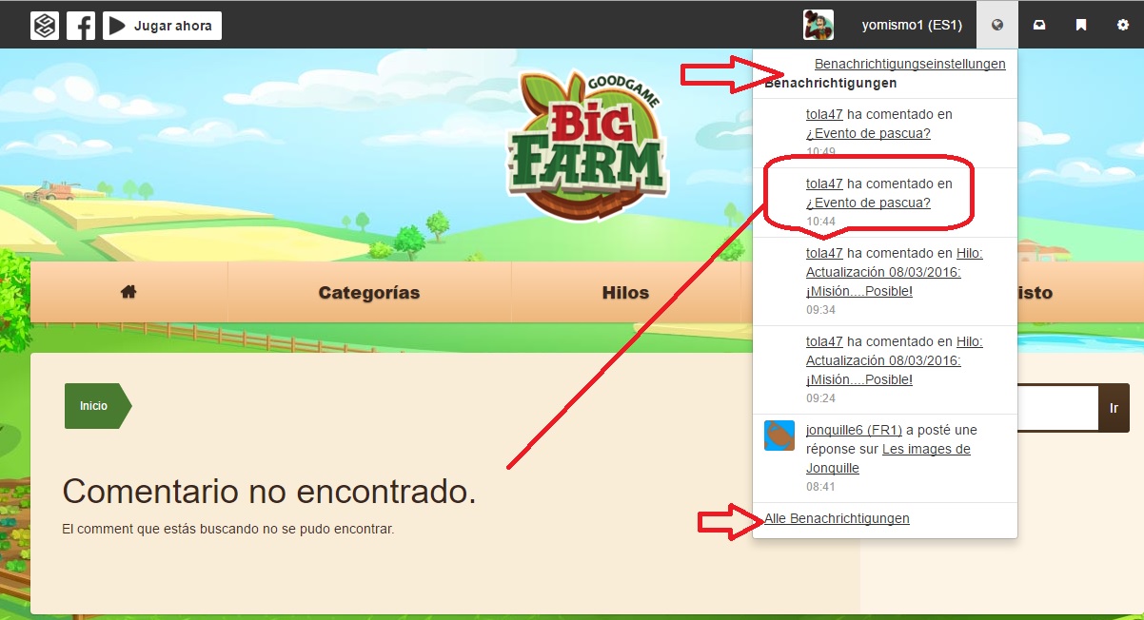This screenshot has height=620, width=1144.
Task: Open ¿Evento de pascua? link at 10:44
Action: tap(868, 203)
